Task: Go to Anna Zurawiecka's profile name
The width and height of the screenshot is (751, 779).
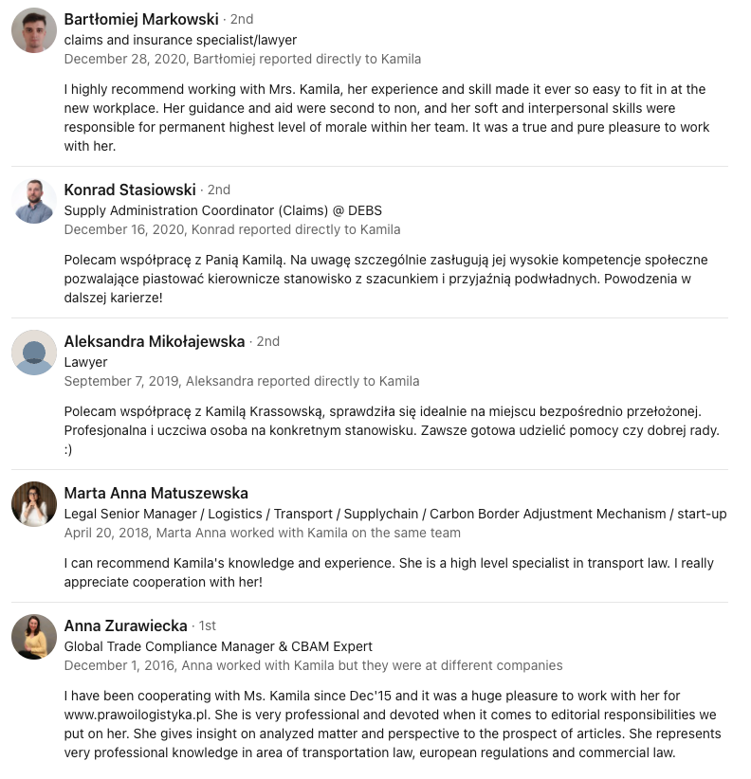Action: (x=126, y=625)
